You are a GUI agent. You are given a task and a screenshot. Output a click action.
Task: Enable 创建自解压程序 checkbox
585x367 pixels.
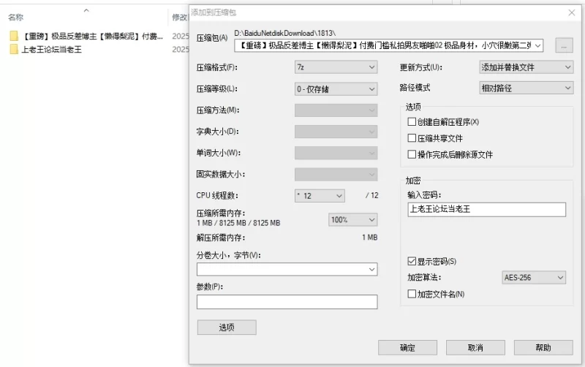[x=412, y=121]
